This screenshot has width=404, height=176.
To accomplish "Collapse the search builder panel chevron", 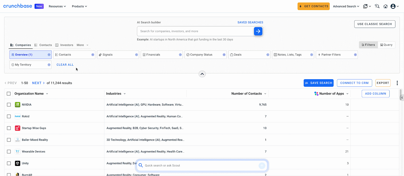I will 202,74.
